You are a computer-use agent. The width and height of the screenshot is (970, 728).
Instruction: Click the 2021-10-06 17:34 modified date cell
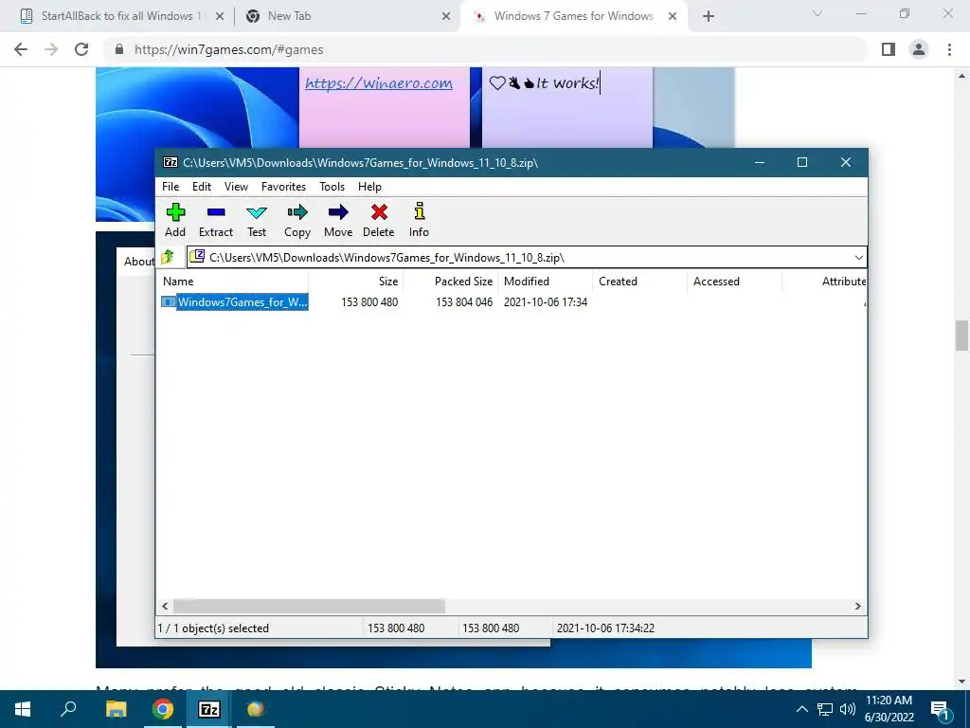pos(546,302)
